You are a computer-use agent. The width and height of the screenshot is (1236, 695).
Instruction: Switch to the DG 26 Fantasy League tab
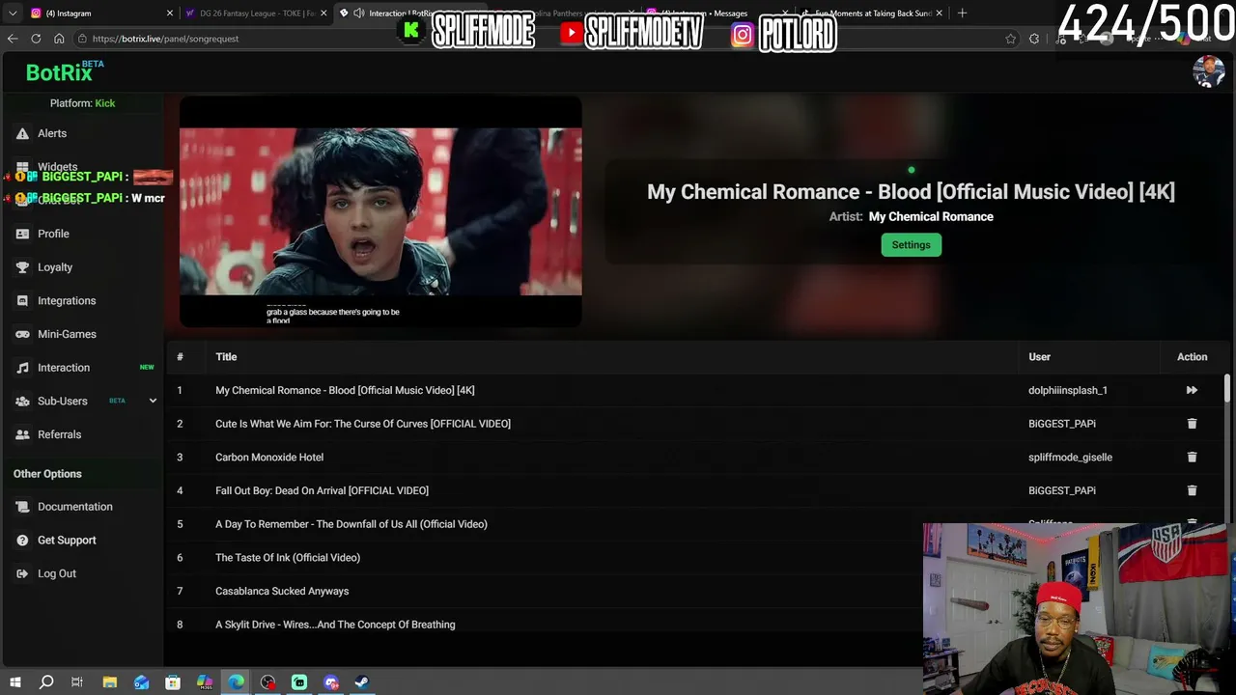click(x=256, y=14)
